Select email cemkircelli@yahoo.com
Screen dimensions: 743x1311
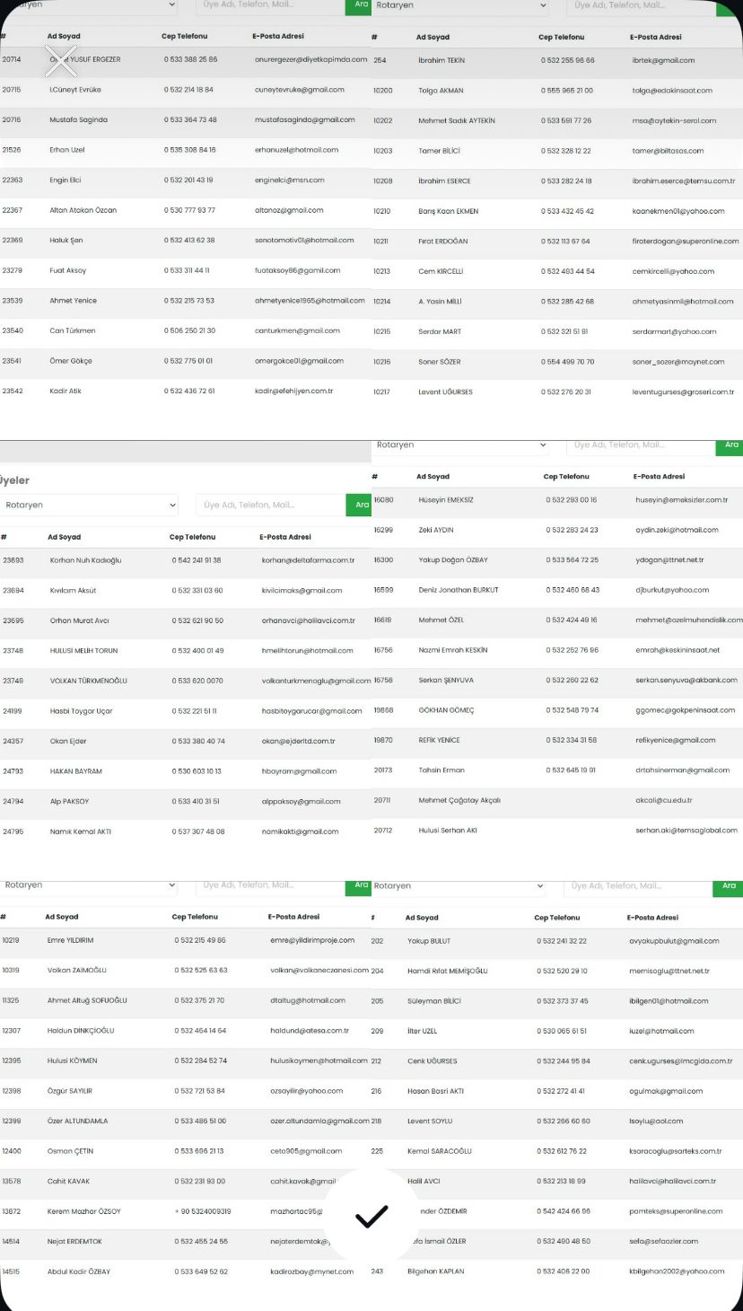[671, 271]
